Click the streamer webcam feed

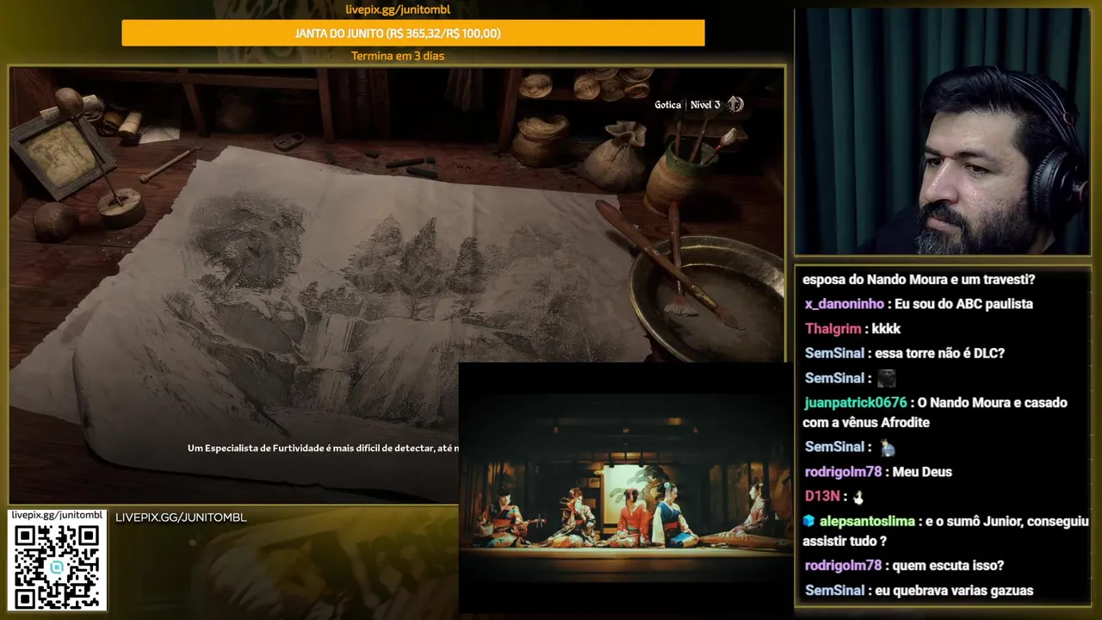click(942, 132)
